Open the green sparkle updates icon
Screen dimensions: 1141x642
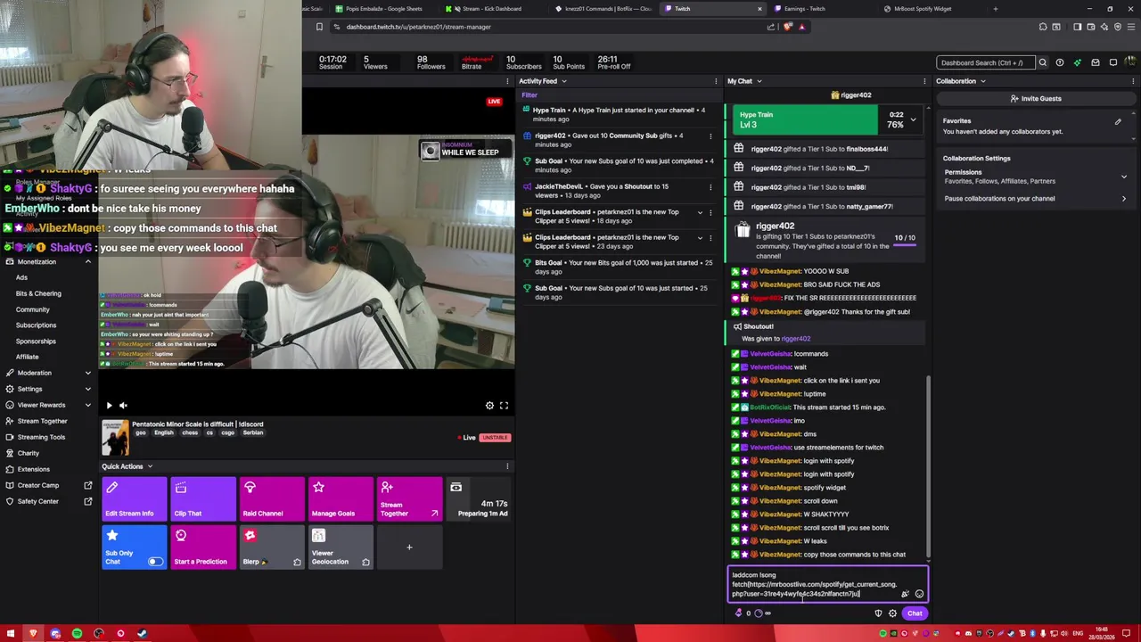tap(1078, 62)
